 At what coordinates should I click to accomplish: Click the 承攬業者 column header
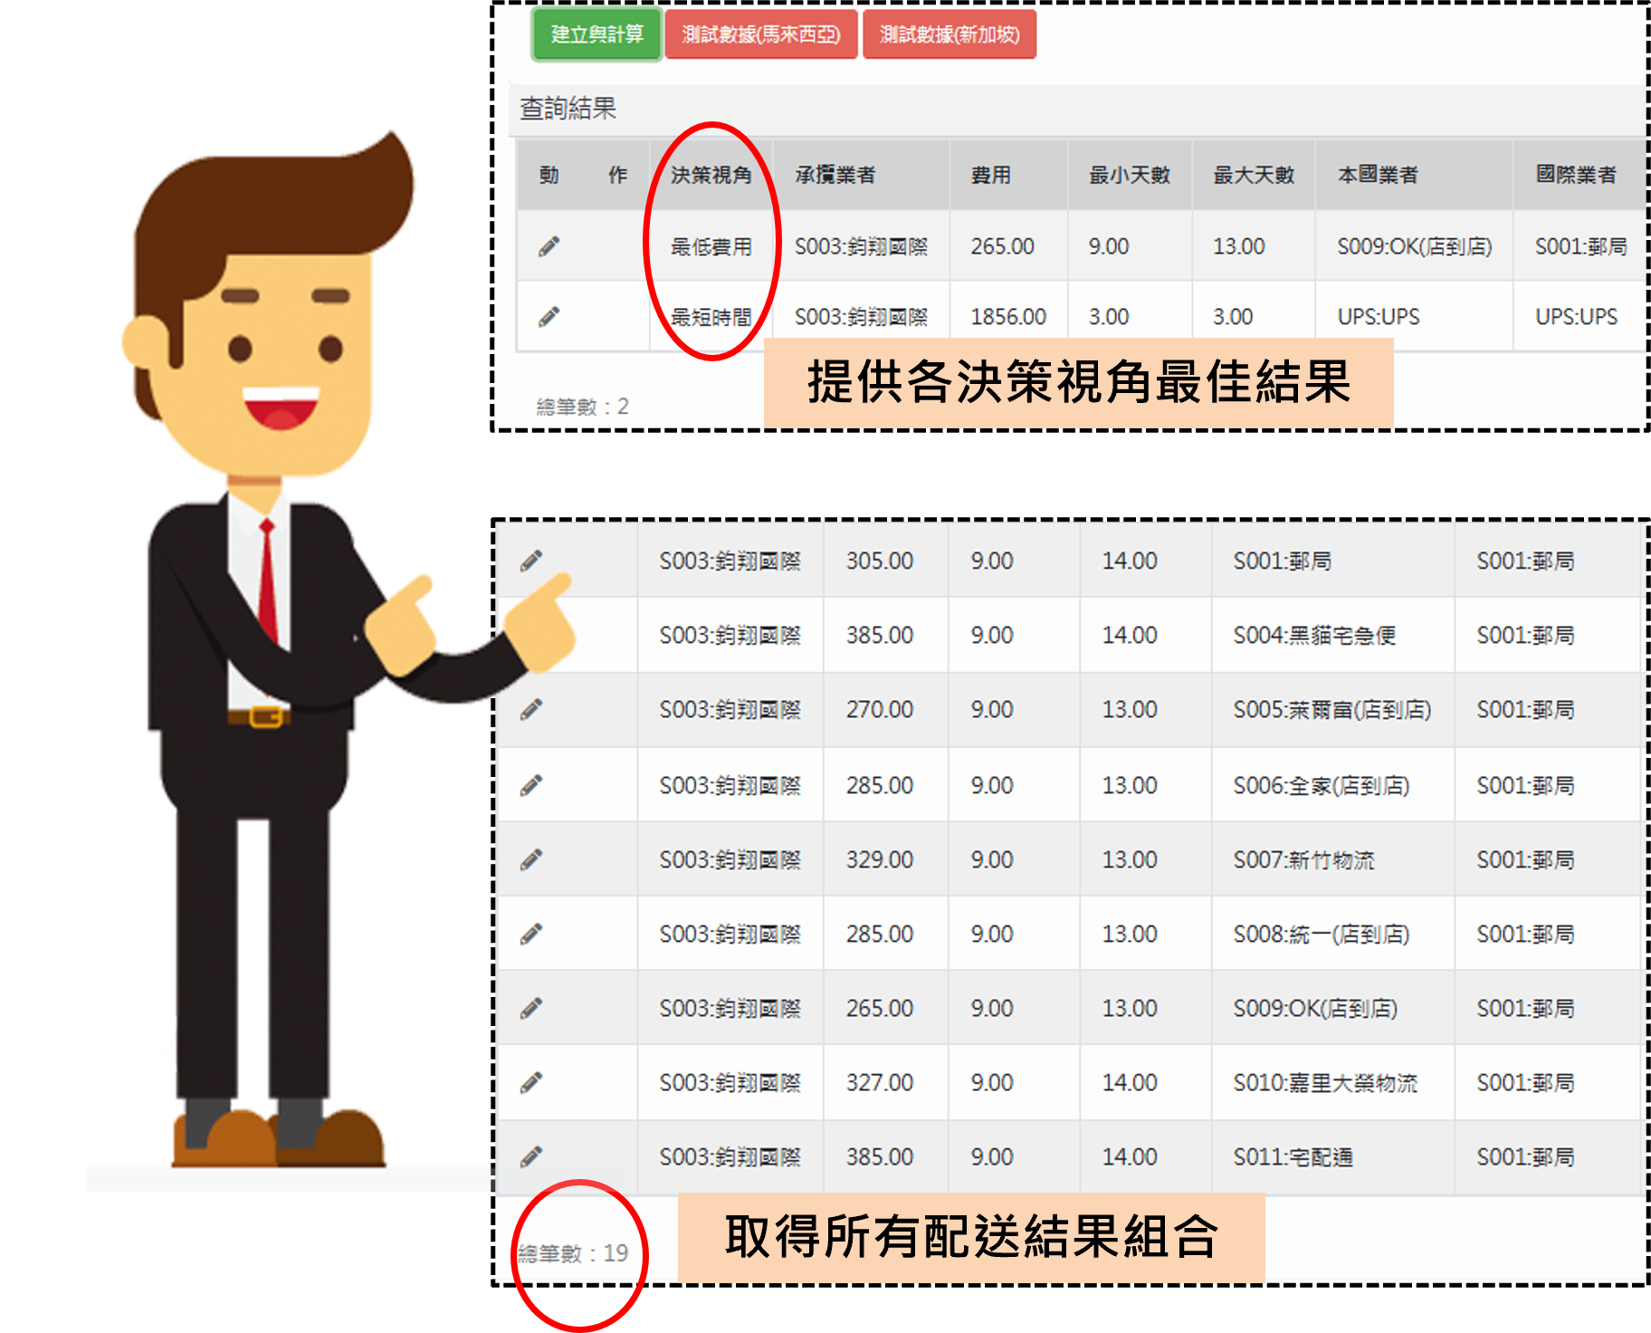pos(835,175)
